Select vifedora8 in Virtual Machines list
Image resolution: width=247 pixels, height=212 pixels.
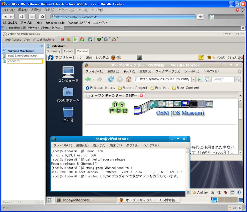pyautogui.click(x=25, y=61)
